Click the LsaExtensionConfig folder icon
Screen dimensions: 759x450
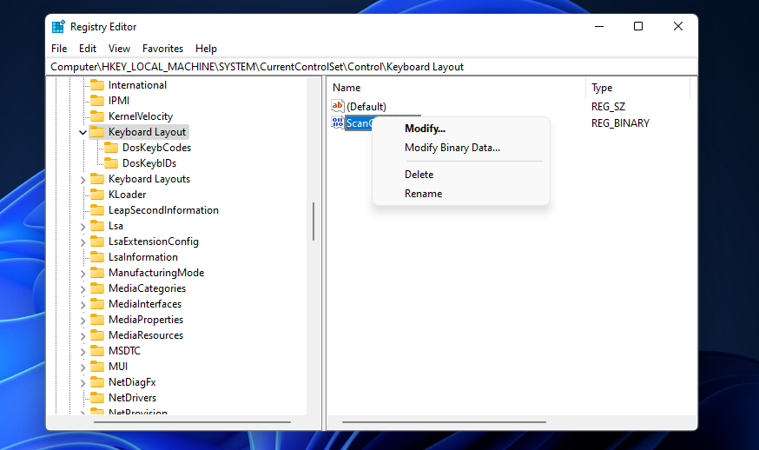[97, 242]
